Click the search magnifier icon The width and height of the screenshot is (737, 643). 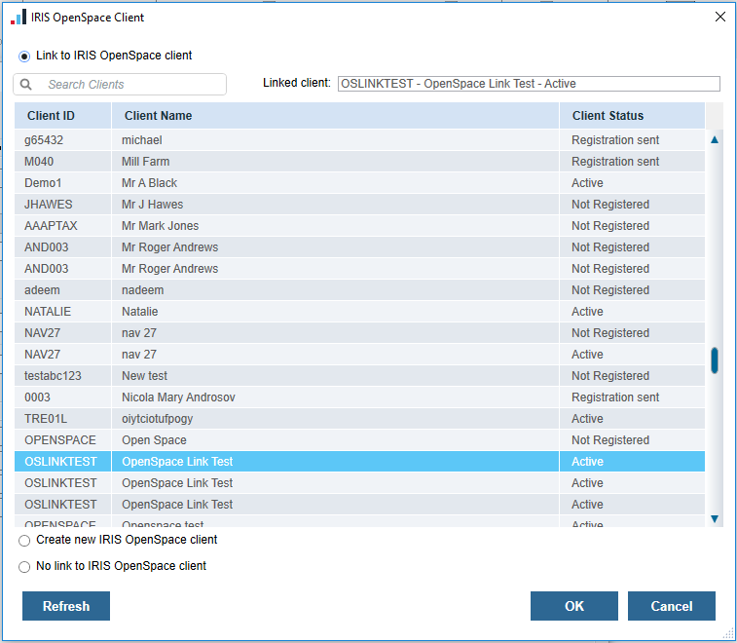(x=26, y=85)
